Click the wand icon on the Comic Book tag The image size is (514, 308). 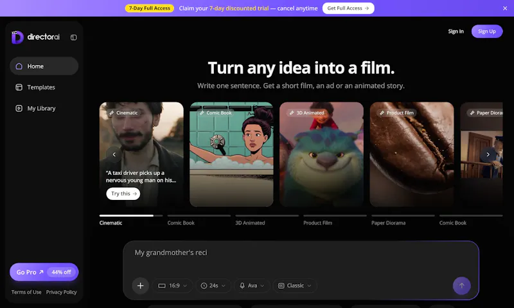coord(202,113)
